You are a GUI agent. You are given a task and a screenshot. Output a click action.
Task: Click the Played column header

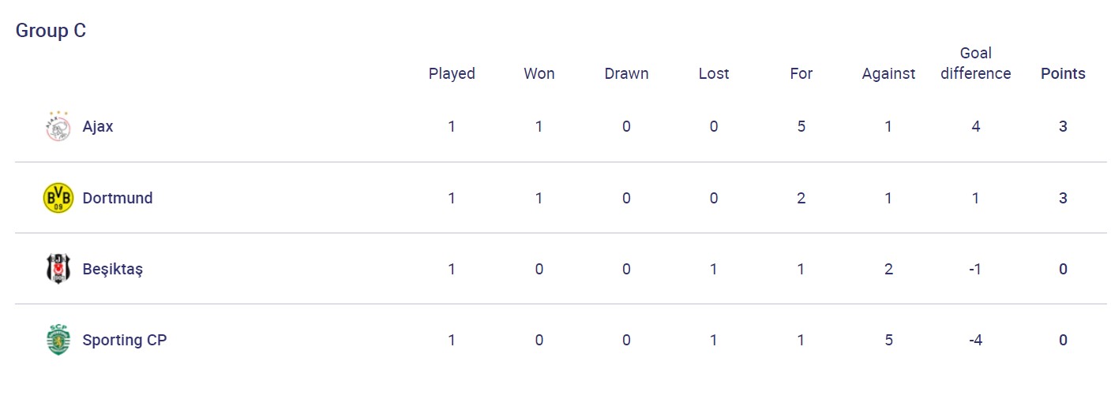pyautogui.click(x=452, y=73)
